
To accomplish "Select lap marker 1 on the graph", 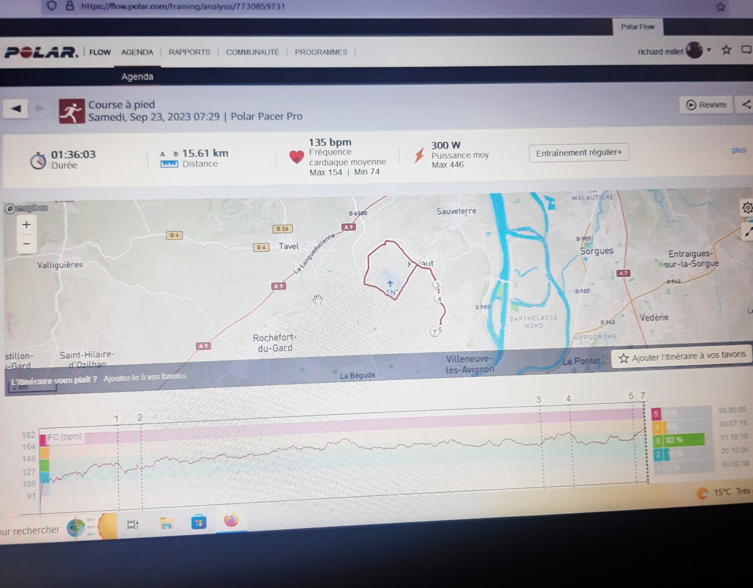I will (116, 419).
